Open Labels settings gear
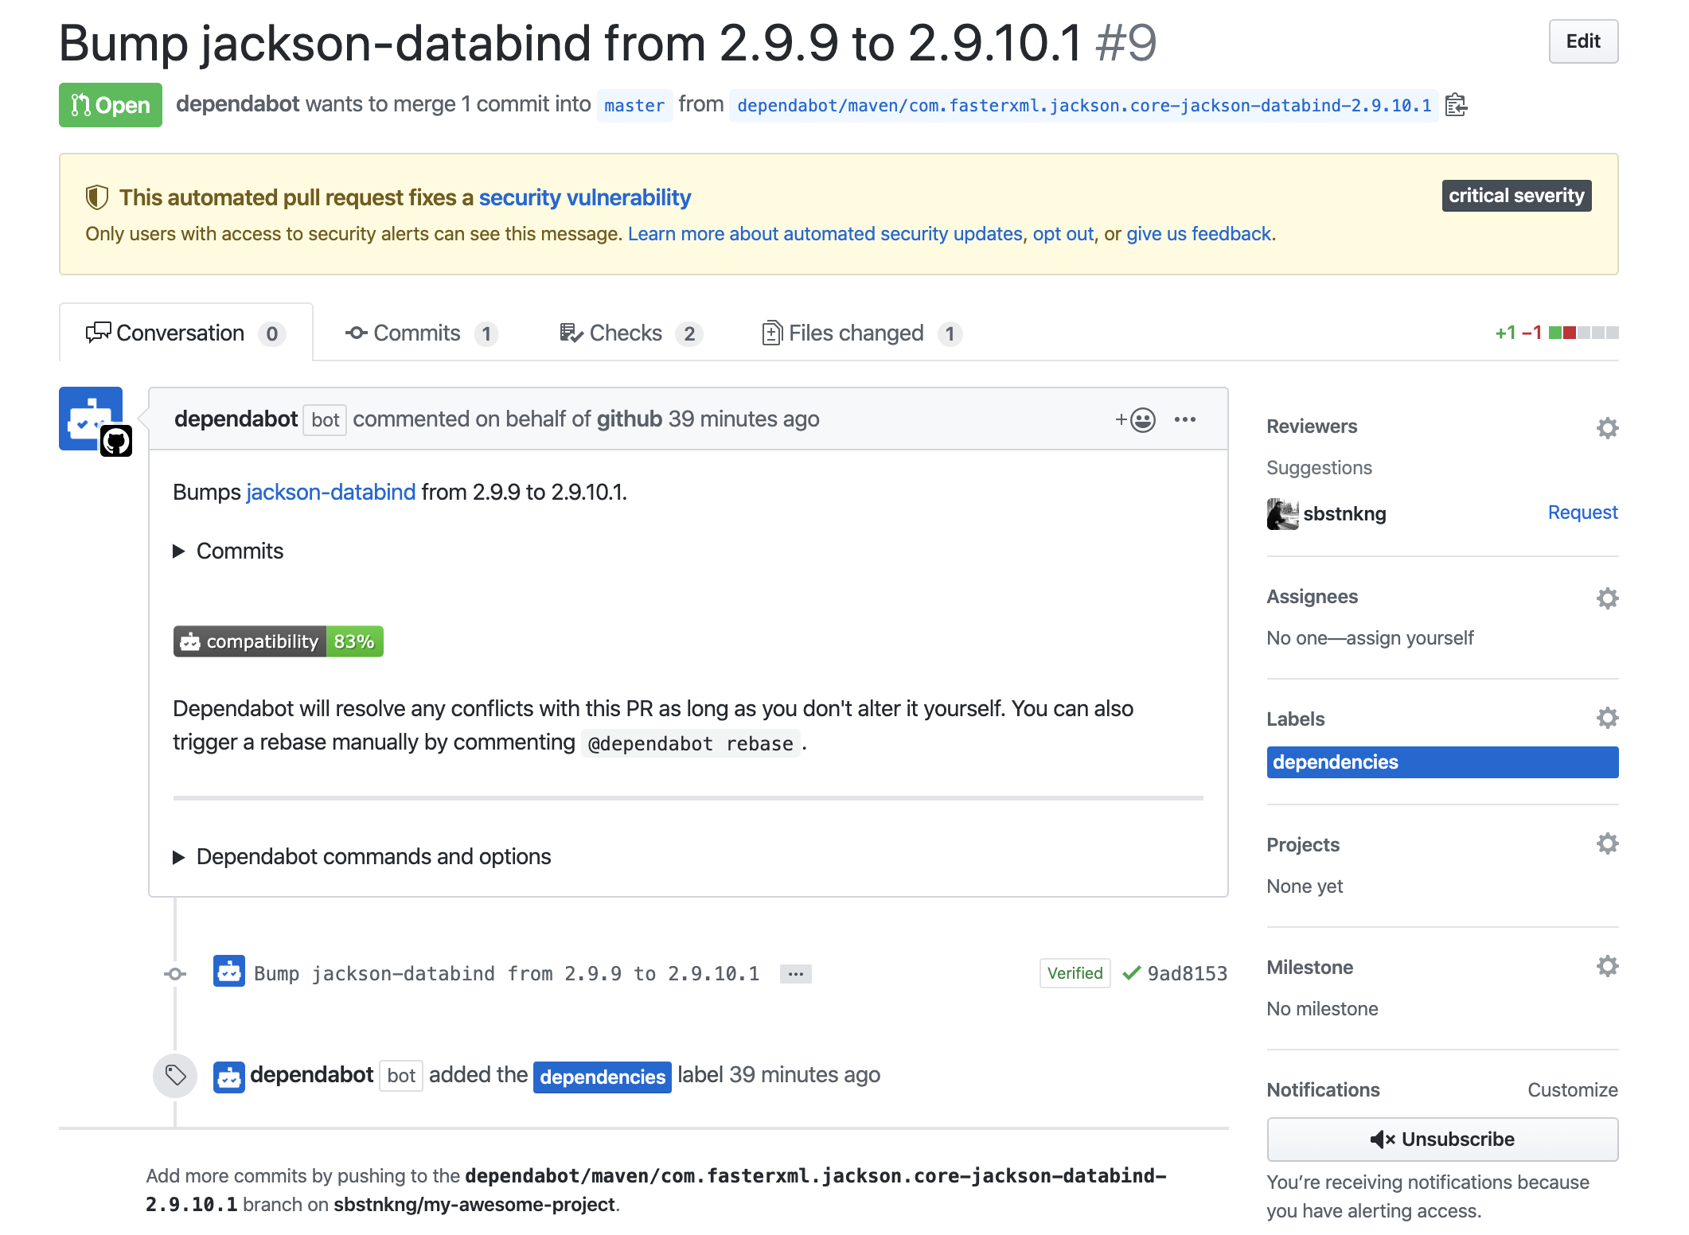Screen dimensions: 1689x1235 [1607, 718]
